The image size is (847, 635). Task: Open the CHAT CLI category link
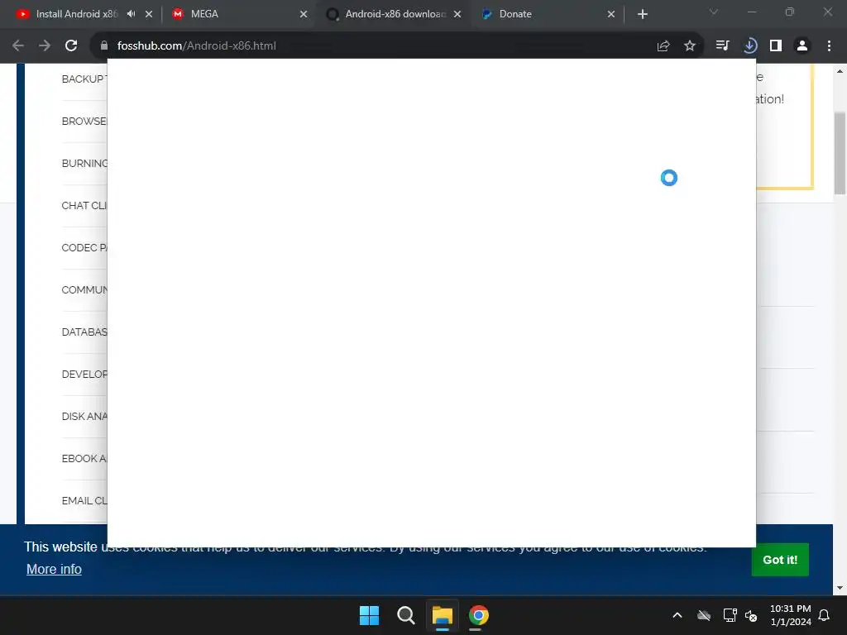pyautogui.click(x=84, y=205)
